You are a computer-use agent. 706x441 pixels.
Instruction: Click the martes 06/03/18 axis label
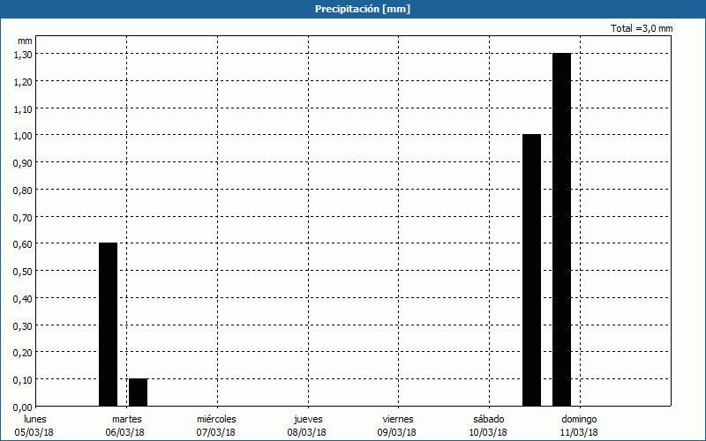tap(126, 425)
